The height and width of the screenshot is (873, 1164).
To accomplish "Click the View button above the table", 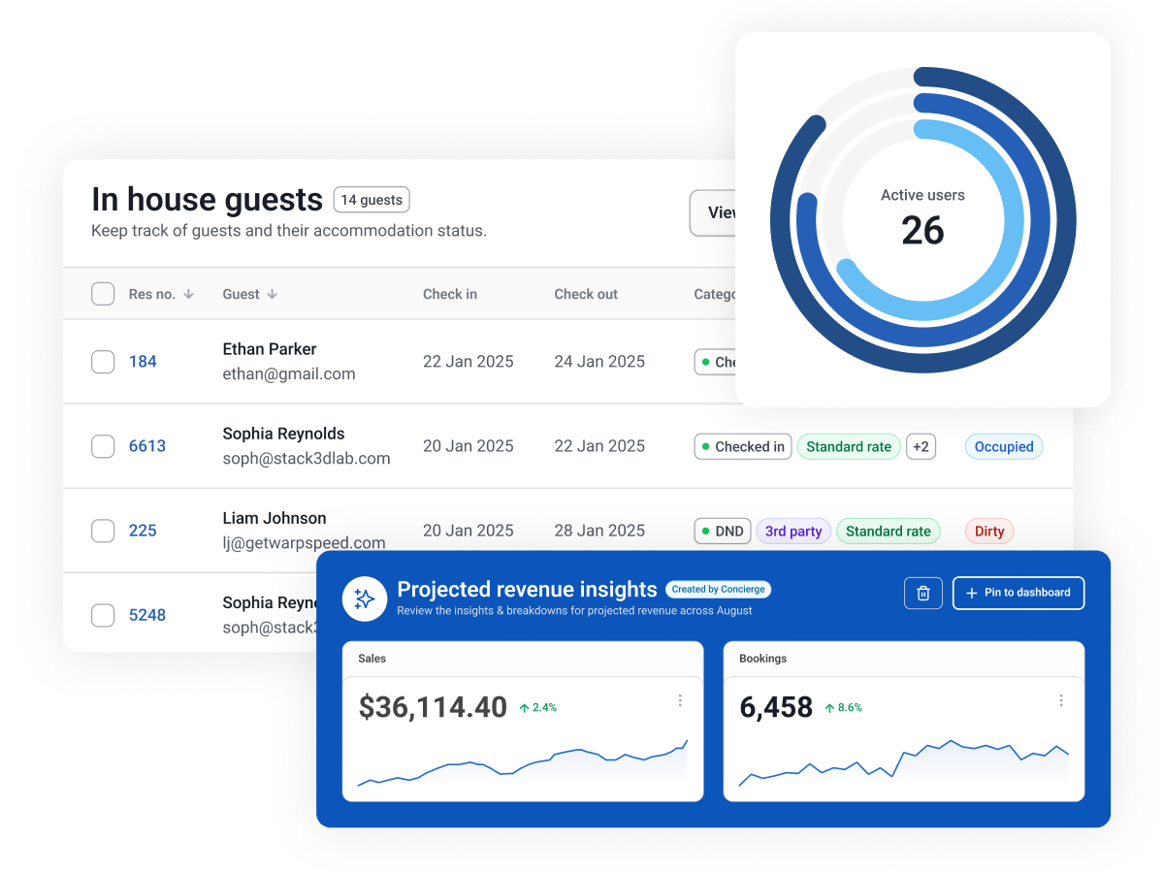I will click(718, 212).
